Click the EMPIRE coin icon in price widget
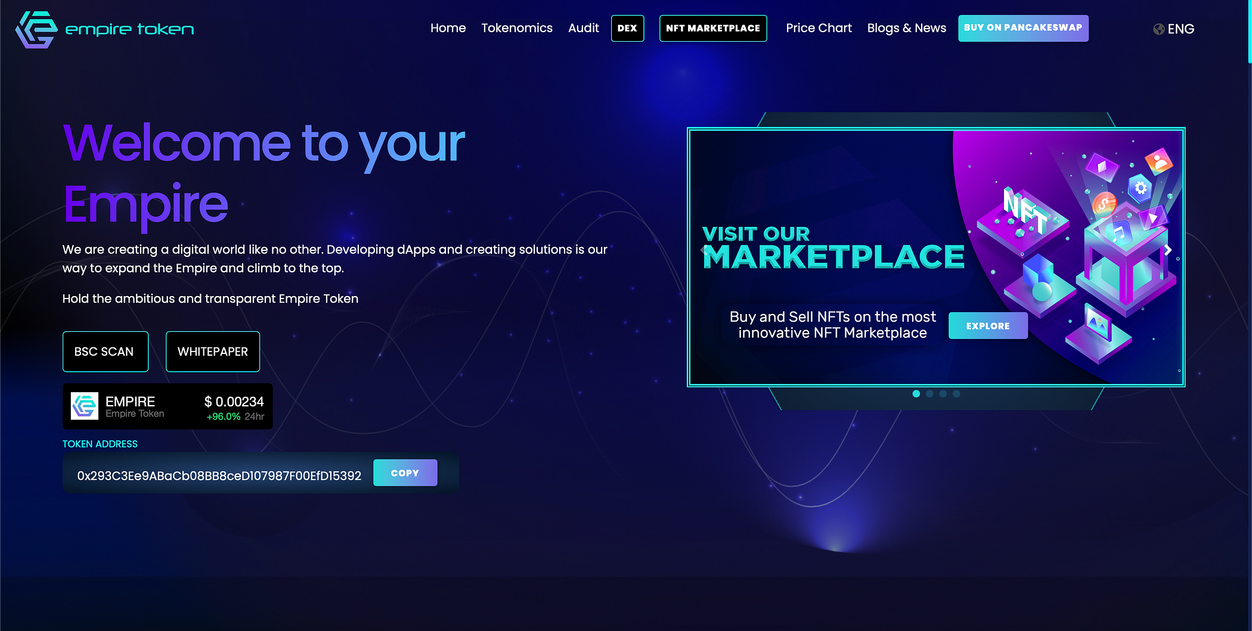The height and width of the screenshot is (631, 1252). coord(85,406)
